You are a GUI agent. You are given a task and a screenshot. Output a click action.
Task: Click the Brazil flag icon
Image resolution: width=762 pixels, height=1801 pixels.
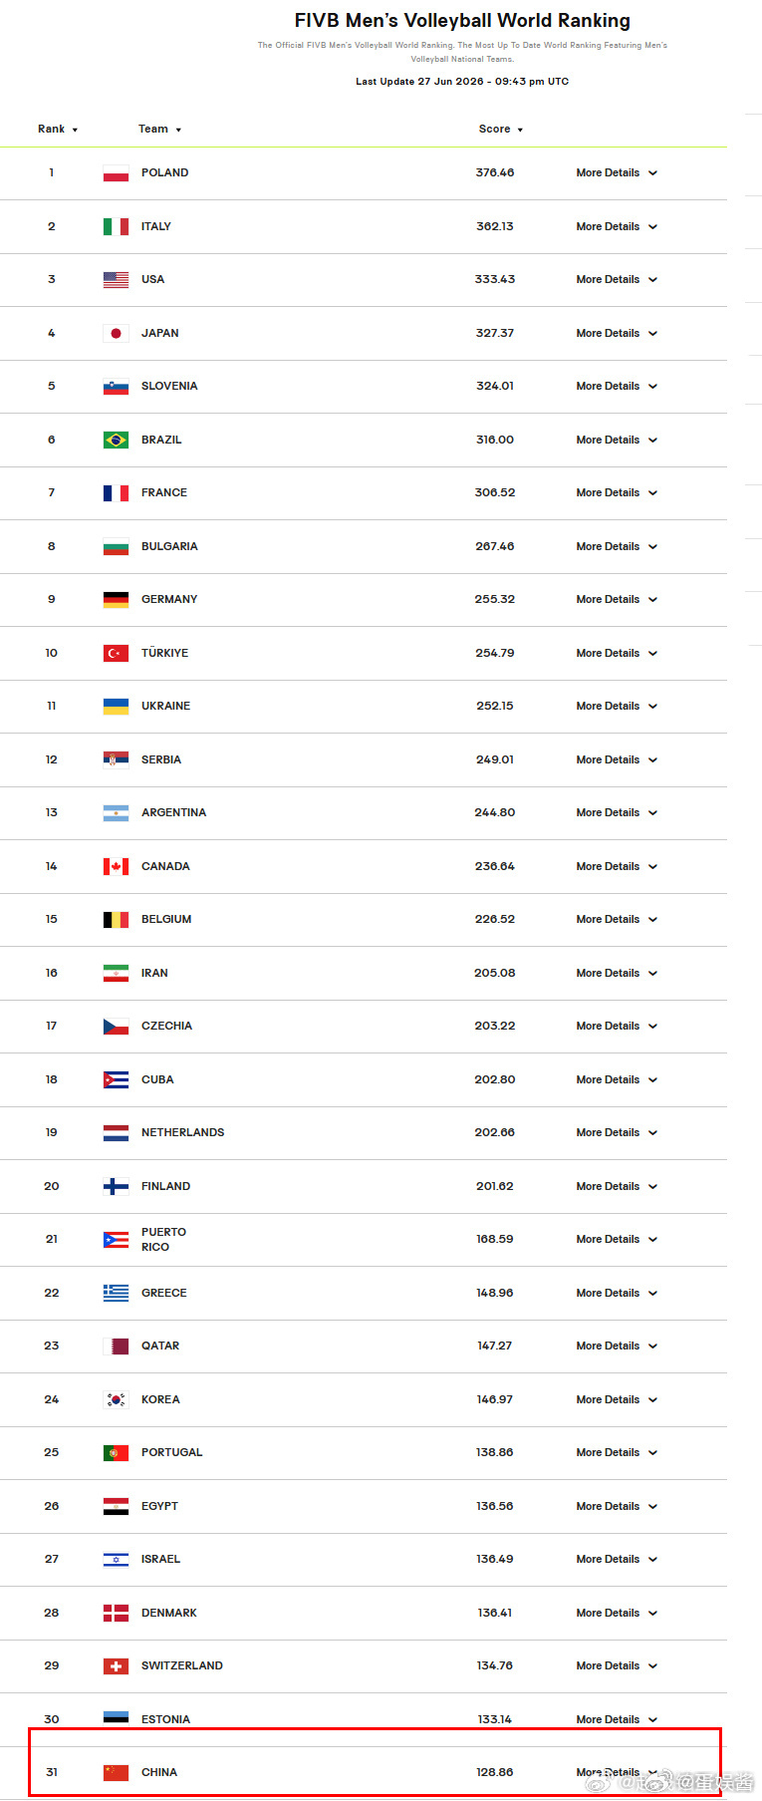(116, 440)
